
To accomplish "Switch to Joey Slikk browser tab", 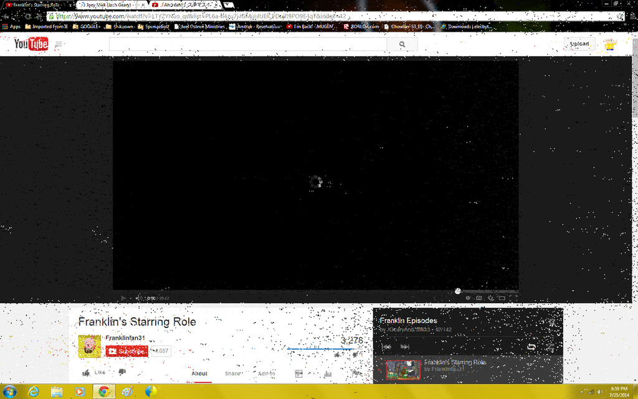I will click(x=111, y=5).
